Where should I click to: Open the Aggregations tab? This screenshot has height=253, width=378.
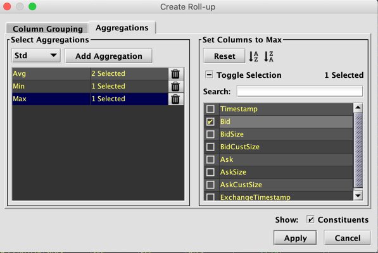[x=122, y=28]
